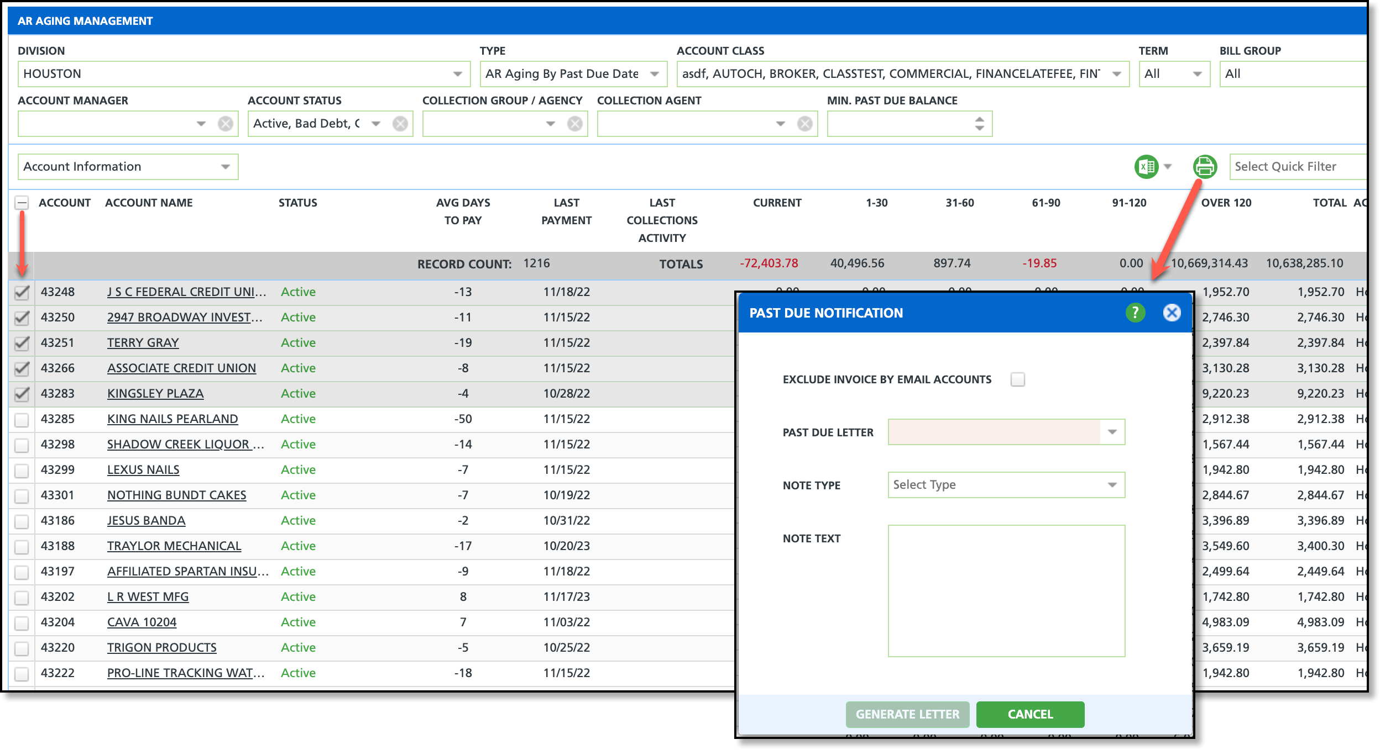This screenshot has height=750, width=1380.
Task: Click the green print icon
Action: [x=1205, y=166]
